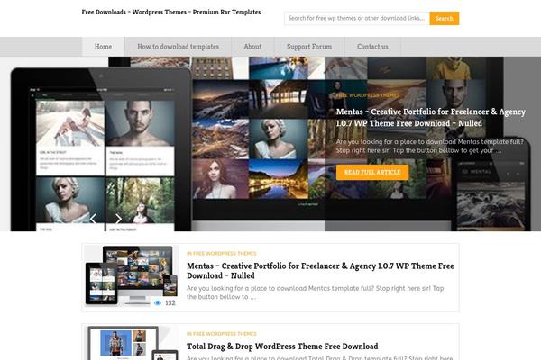The image size is (541, 360).
Task: Click the site title Free Downloads link
Action: pos(171,12)
